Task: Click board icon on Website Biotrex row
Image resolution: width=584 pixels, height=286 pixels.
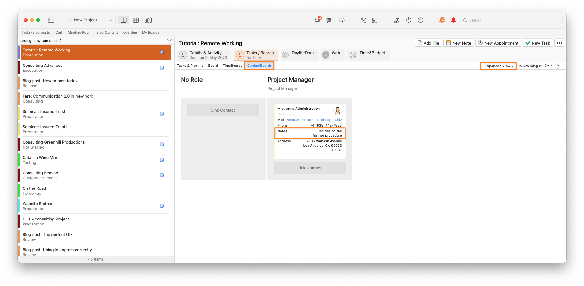Action: pyautogui.click(x=162, y=206)
